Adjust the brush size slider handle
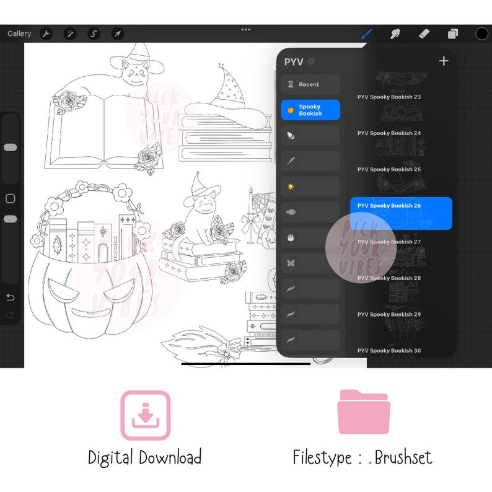The height and width of the screenshot is (492, 492). pyautogui.click(x=11, y=147)
